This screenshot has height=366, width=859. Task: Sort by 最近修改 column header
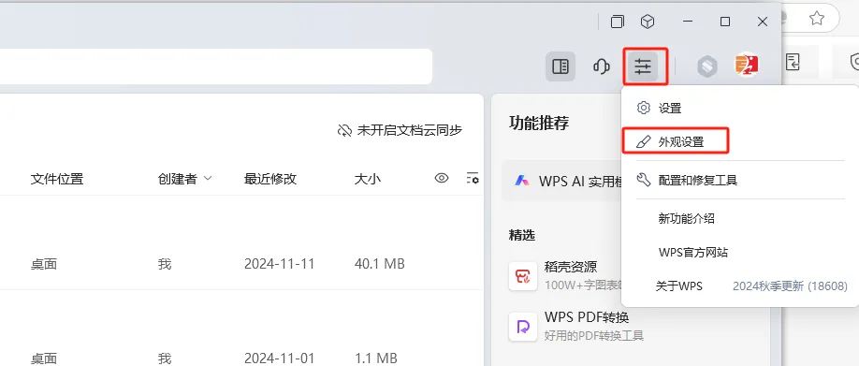(270, 179)
